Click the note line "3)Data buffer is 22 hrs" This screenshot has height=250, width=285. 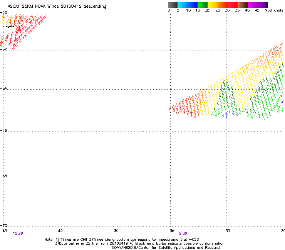click(139, 243)
